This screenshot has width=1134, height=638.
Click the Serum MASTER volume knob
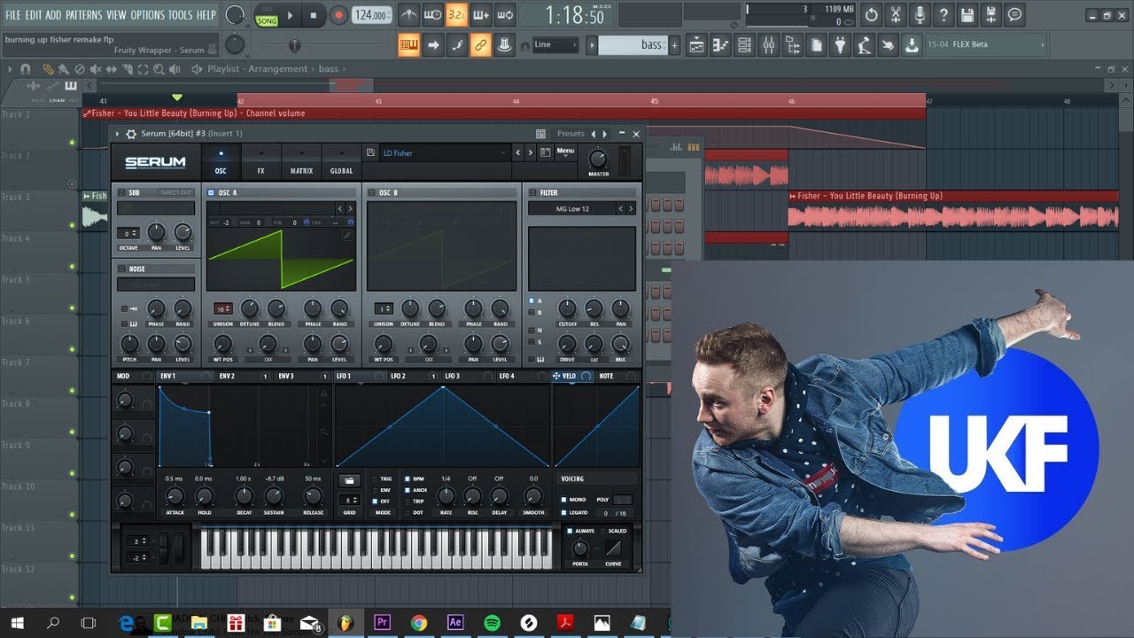click(598, 159)
